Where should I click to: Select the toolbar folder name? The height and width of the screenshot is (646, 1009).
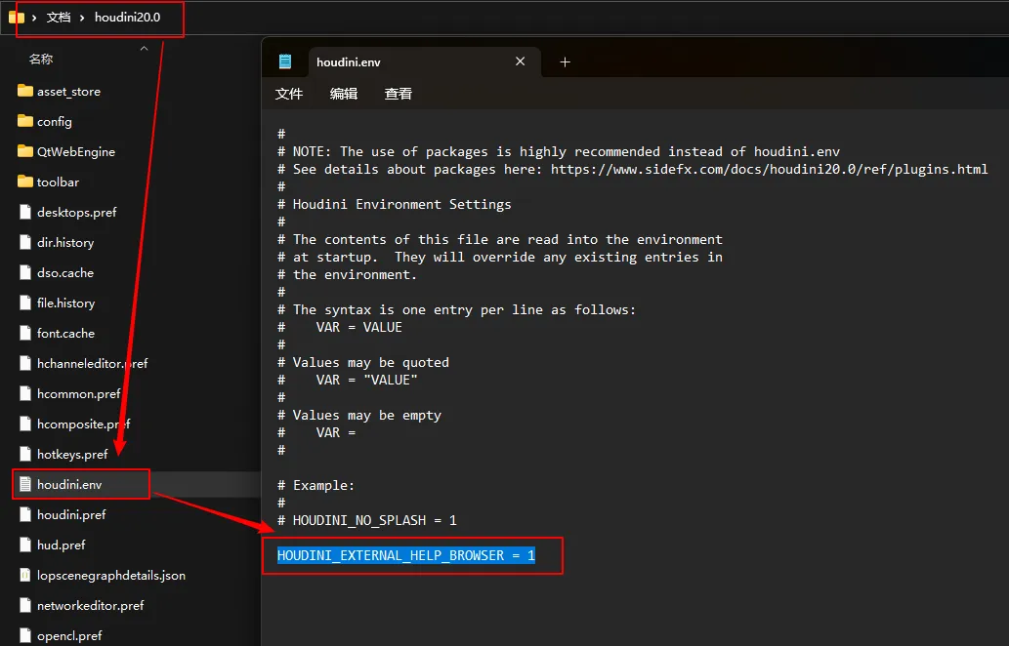click(x=58, y=182)
